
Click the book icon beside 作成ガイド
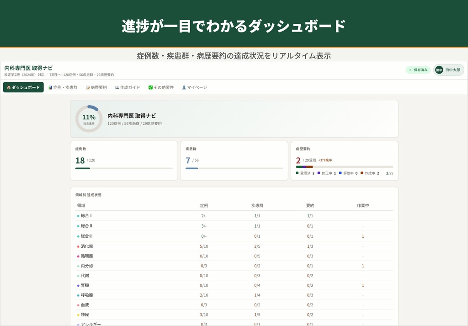[117, 87]
